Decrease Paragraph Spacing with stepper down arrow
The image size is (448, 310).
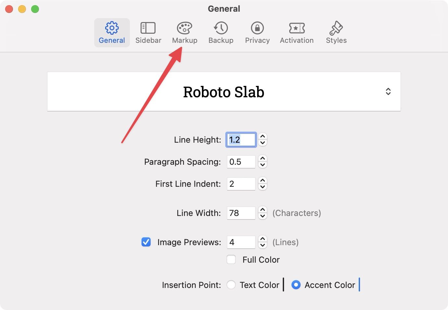(263, 165)
